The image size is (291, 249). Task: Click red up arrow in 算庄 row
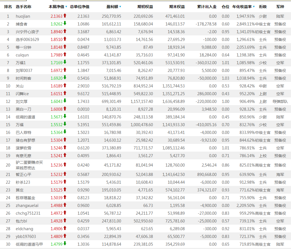pos(65,190)
